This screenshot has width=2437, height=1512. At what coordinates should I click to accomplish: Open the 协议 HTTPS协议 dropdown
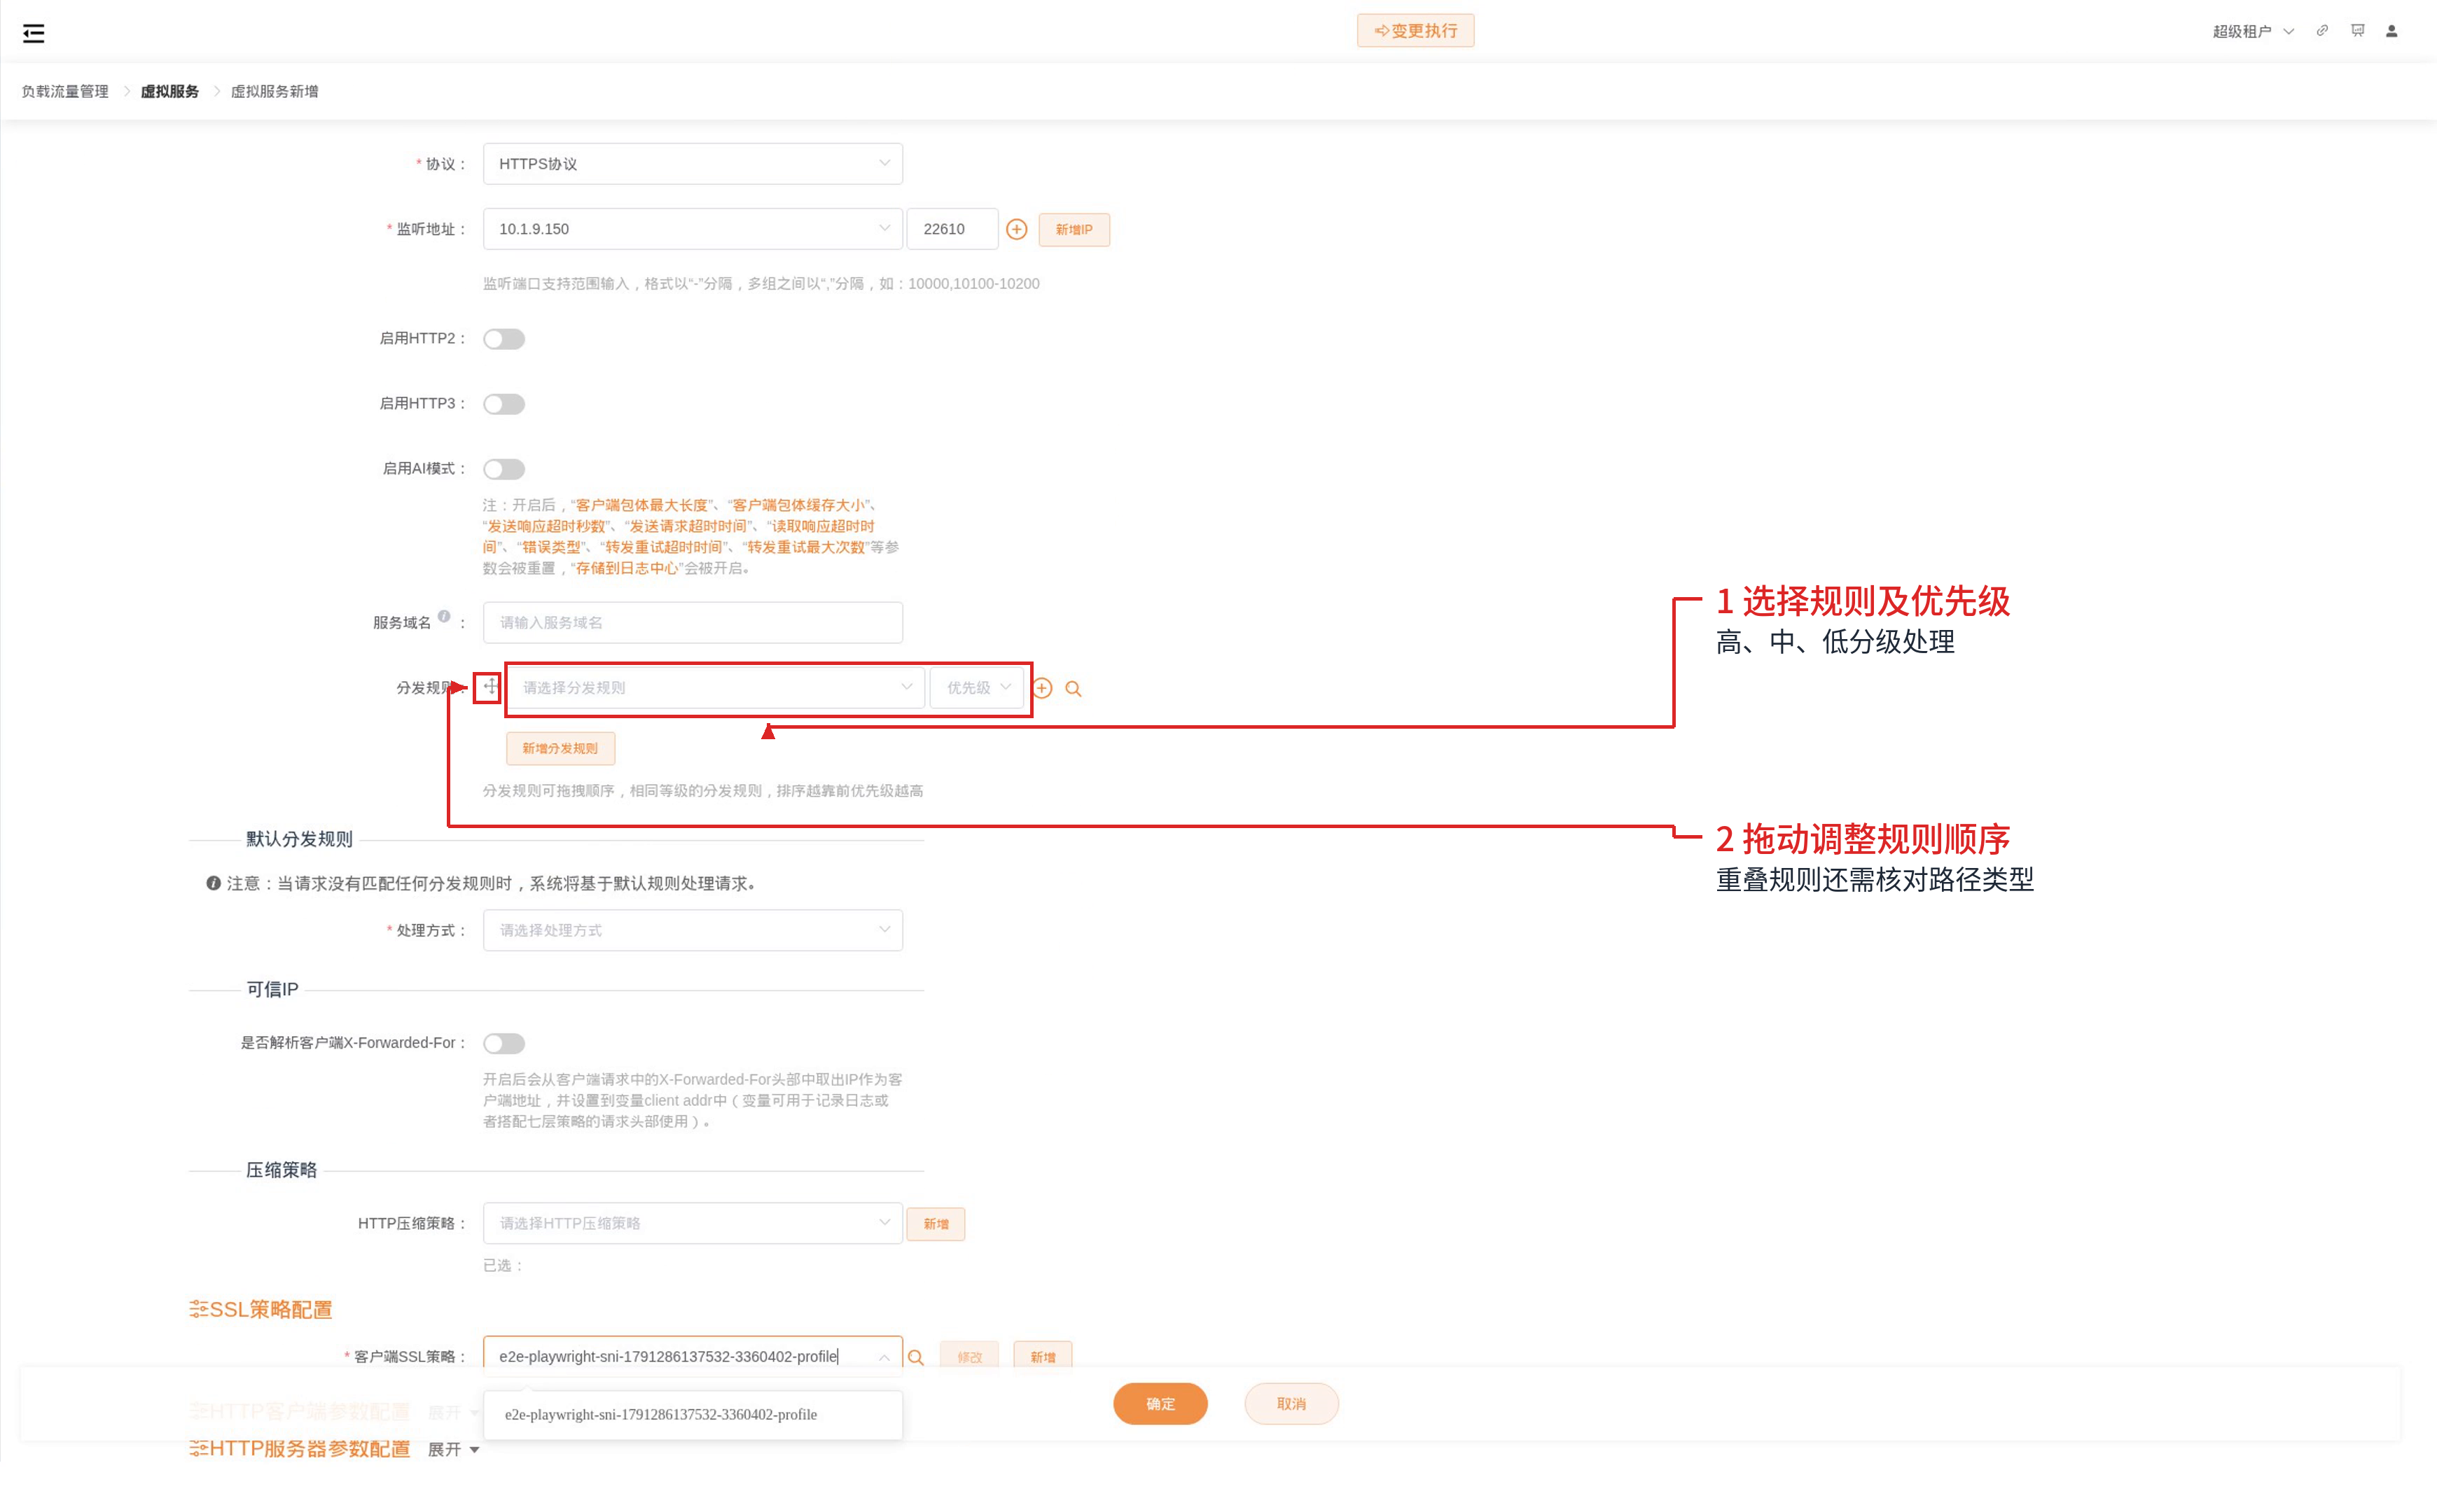tap(693, 164)
